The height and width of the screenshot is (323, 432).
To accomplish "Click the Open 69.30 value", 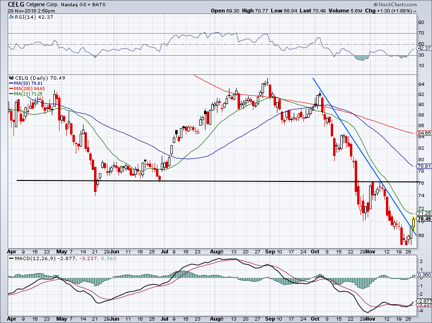I will tap(226, 11).
